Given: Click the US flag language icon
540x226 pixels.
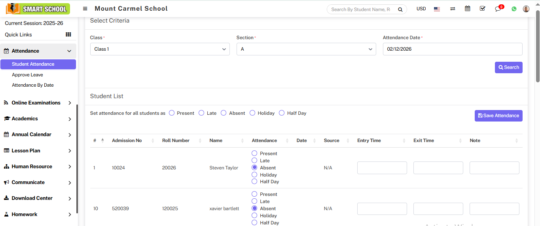Looking at the screenshot, I should [x=437, y=9].
